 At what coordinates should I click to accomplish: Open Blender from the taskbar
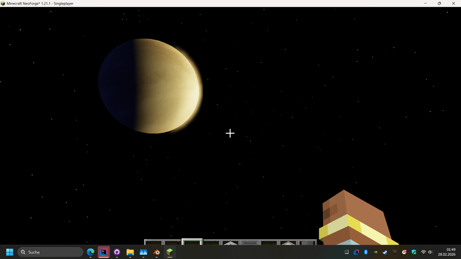tap(157, 252)
